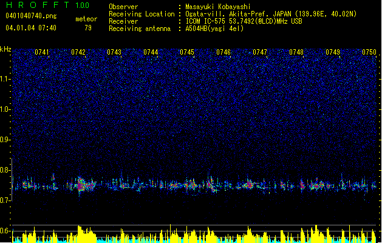The height and width of the screenshot is (243, 382).
Task: Click the 0744 time marker
Action: tap(151, 52)
